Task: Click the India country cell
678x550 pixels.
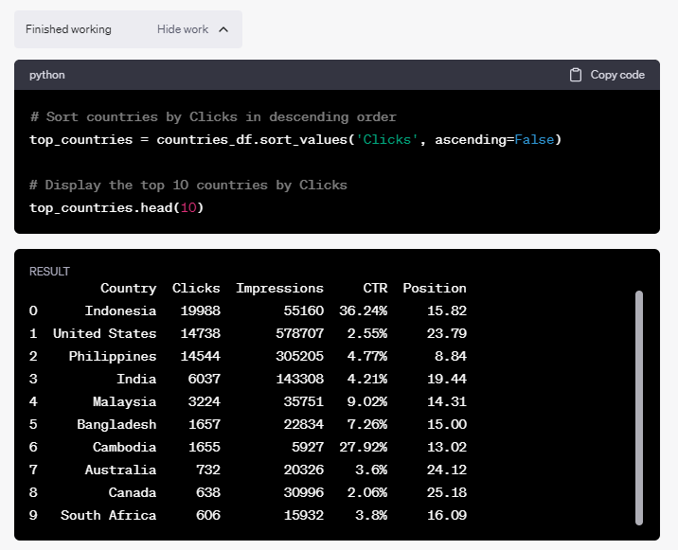Action: click(136, 379)
